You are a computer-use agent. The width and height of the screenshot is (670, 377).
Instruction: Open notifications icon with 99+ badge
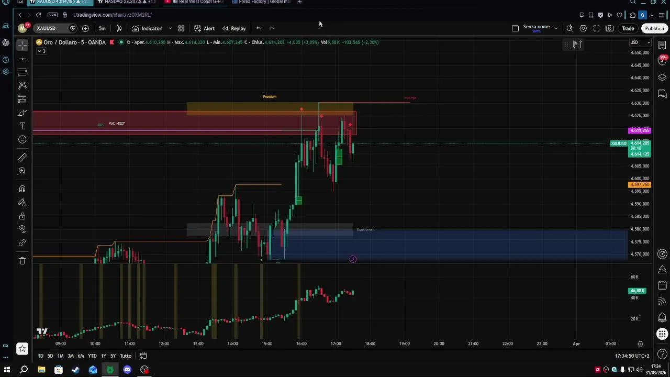(662, 60)
